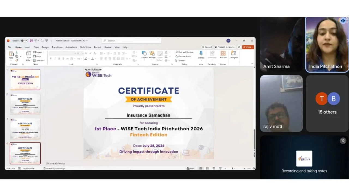Click Accessibility: Good to go status

55,168
